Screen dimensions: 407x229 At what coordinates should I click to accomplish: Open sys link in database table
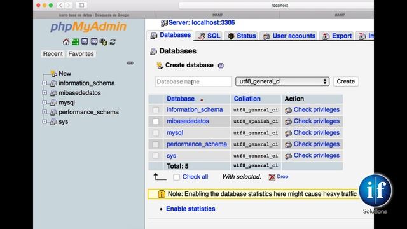pyautogui.click(x=171, y=156)
